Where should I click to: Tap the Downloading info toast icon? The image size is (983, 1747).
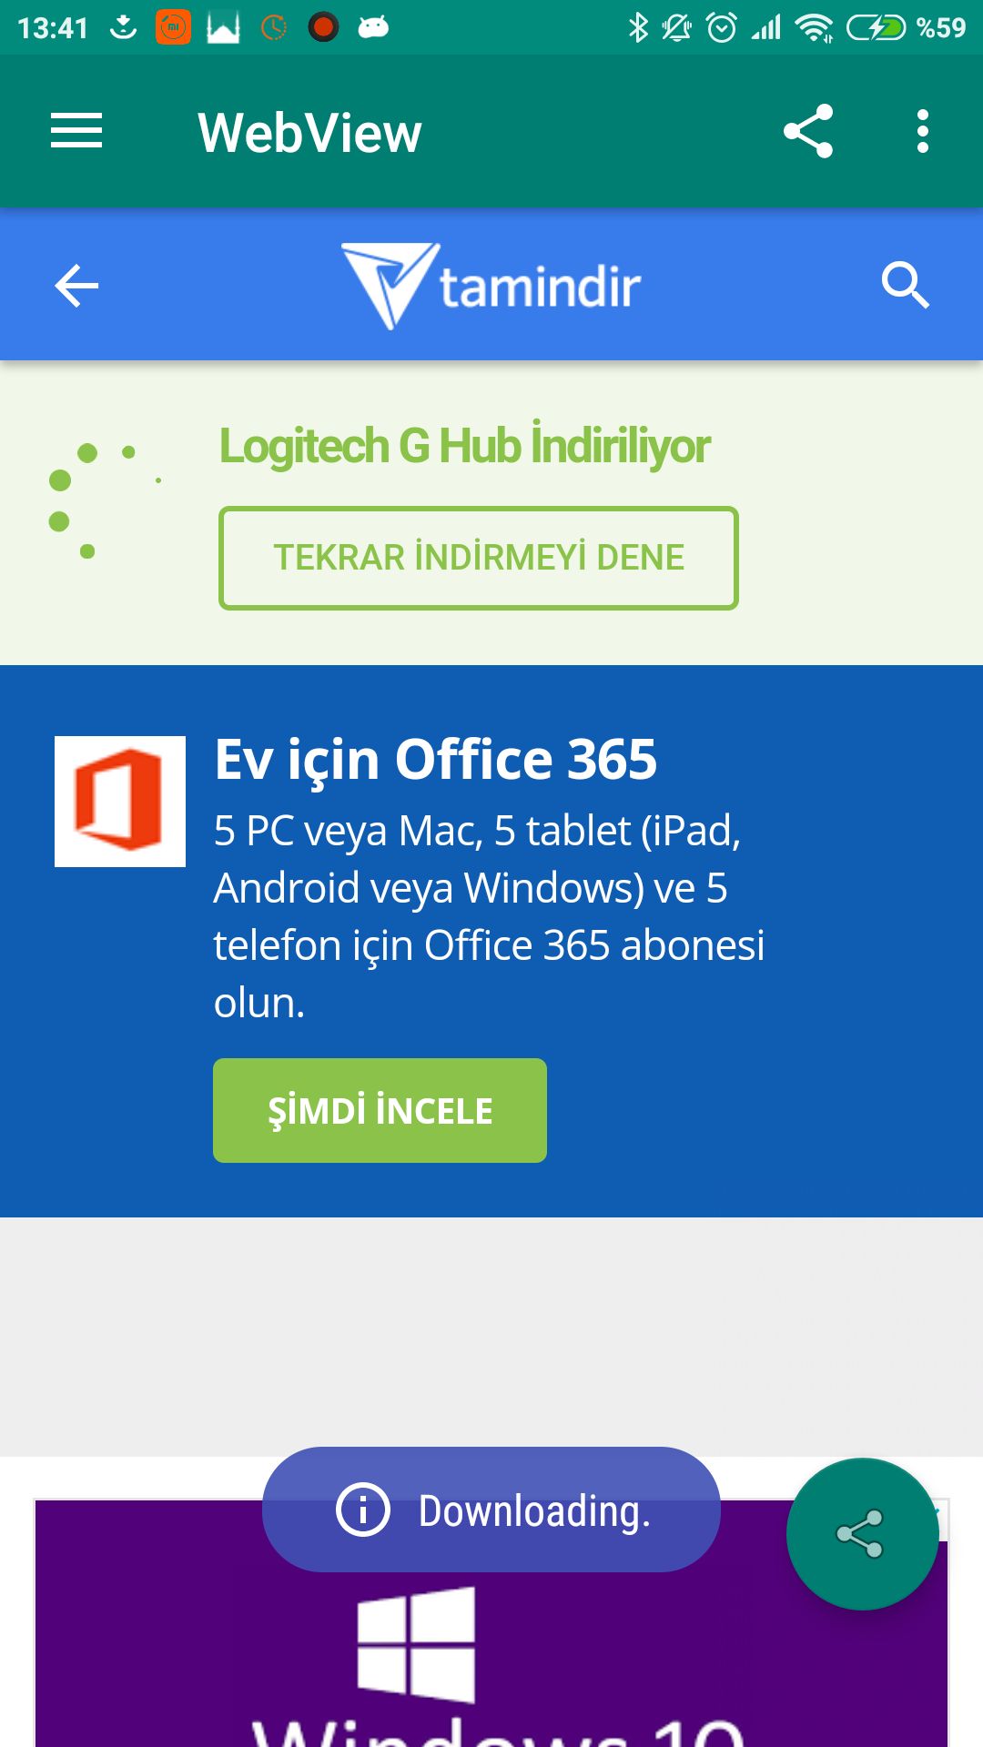pyautogui.click(x=362, y=1510)
